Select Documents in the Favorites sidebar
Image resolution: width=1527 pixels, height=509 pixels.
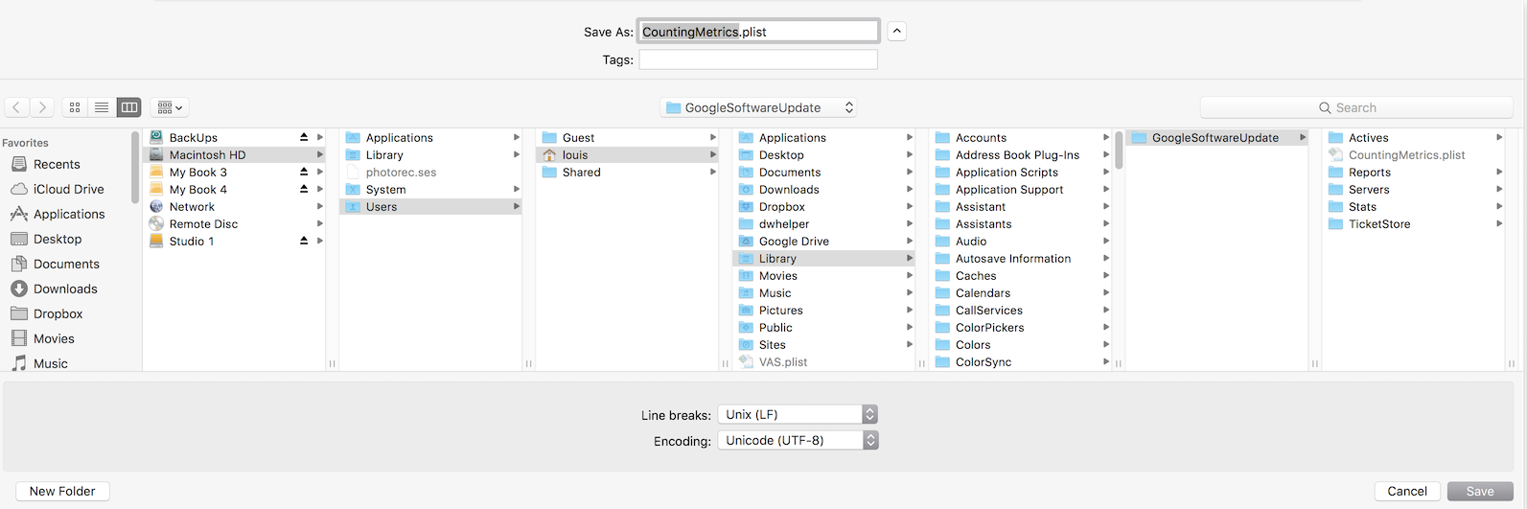tap(67, 264)
